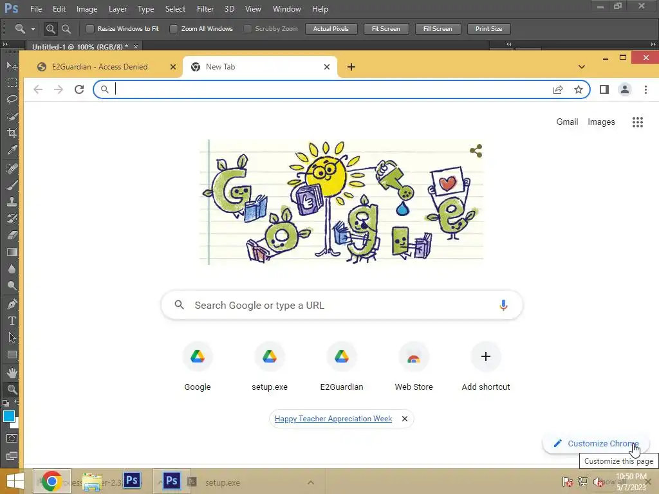Enable Zoom All Windows checkbox
Viewport: 659px width, 494px height.
click(x=173, y=28)
